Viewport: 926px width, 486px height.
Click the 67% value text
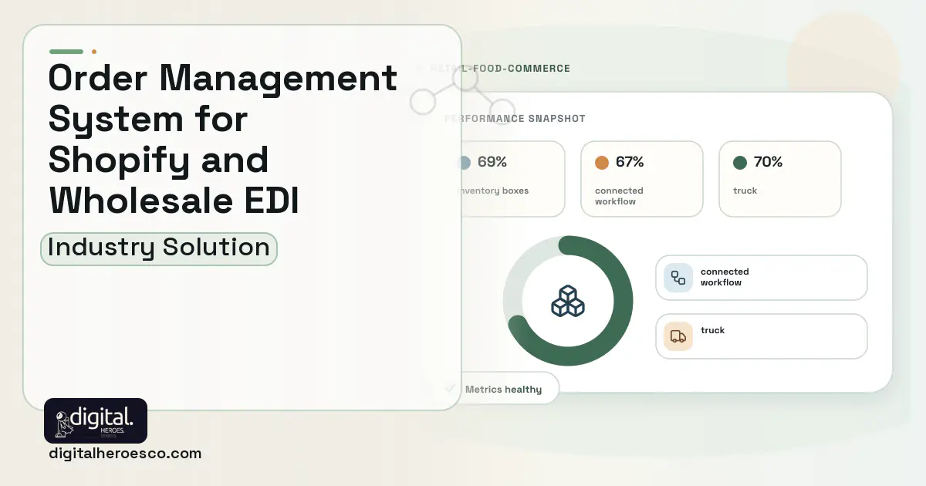(x=630, y=163)
